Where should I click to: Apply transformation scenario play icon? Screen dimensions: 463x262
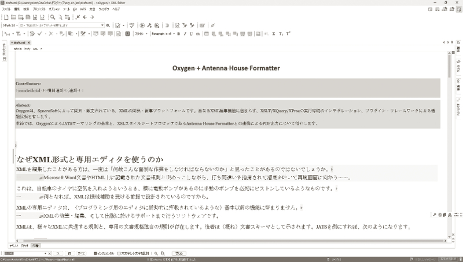point(142,26)
